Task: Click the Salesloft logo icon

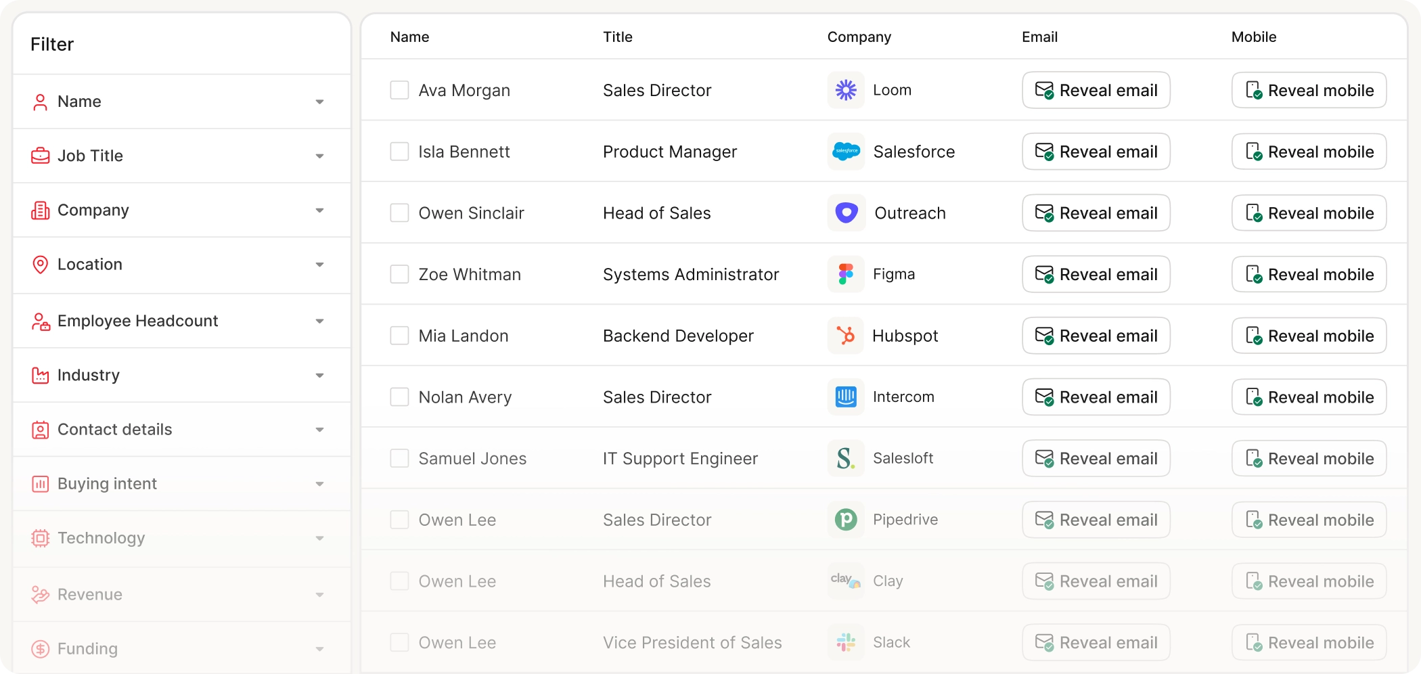Action: [846, 459]
